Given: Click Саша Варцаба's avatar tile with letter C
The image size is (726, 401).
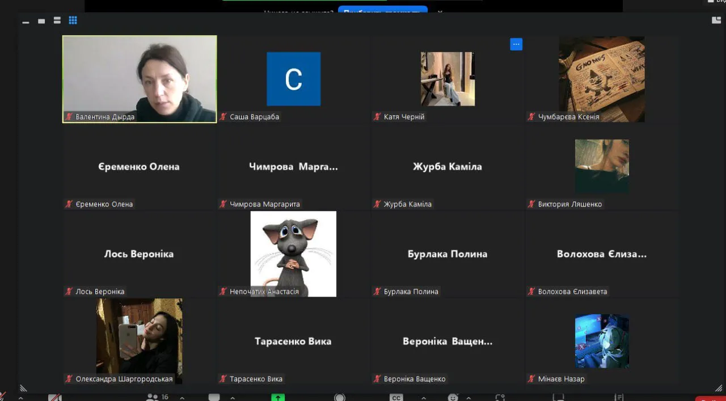Looking at the screenshot, I should pyautogui.click(x=293, y=79).
